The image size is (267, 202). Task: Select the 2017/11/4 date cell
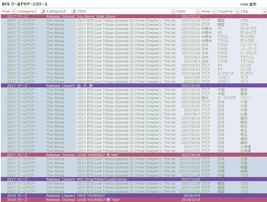pos(191,175)
